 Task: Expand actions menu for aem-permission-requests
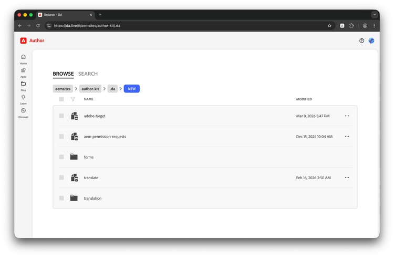[x=347, y=136]
